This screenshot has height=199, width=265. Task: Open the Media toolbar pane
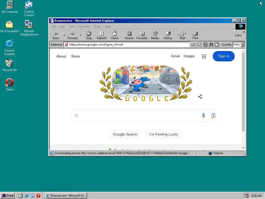click(155, 35)
